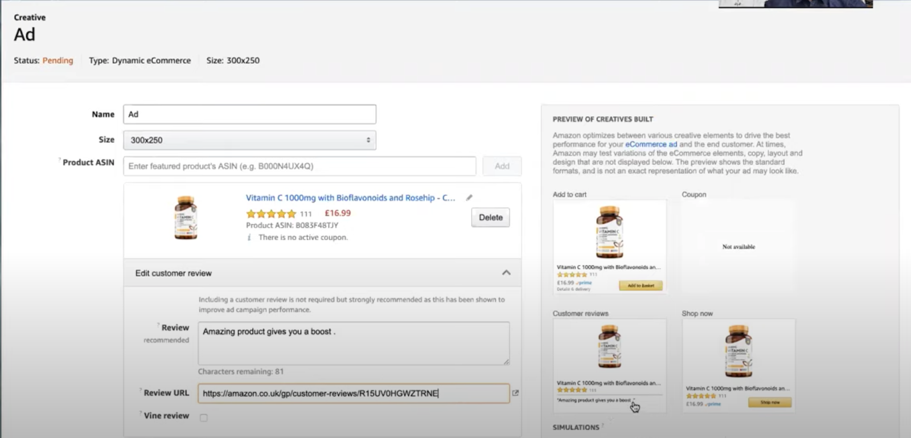
Task: Click the Coupon Not available preview
Action: click(738, 247)
